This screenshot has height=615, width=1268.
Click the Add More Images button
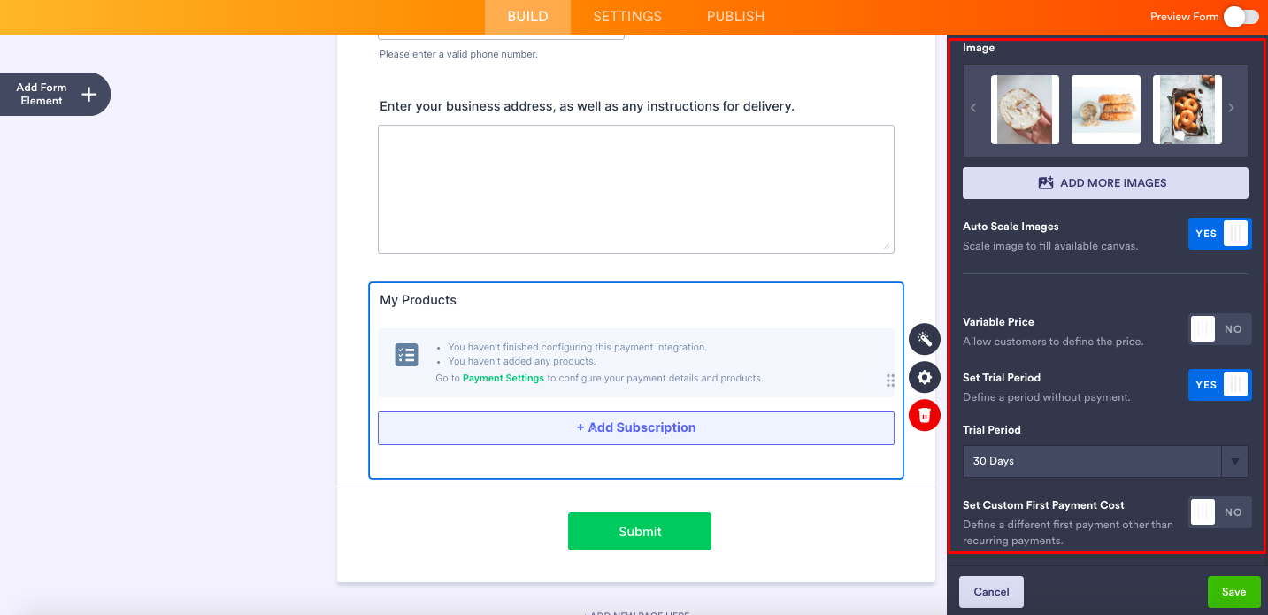(x=1105, y=183)
